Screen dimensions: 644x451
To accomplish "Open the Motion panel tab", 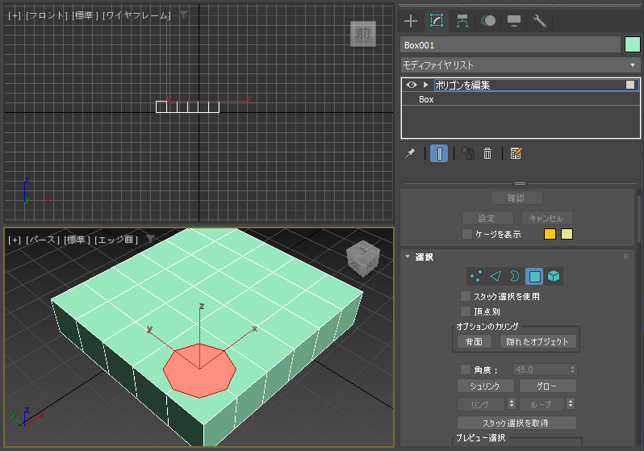I will [488, 20].
